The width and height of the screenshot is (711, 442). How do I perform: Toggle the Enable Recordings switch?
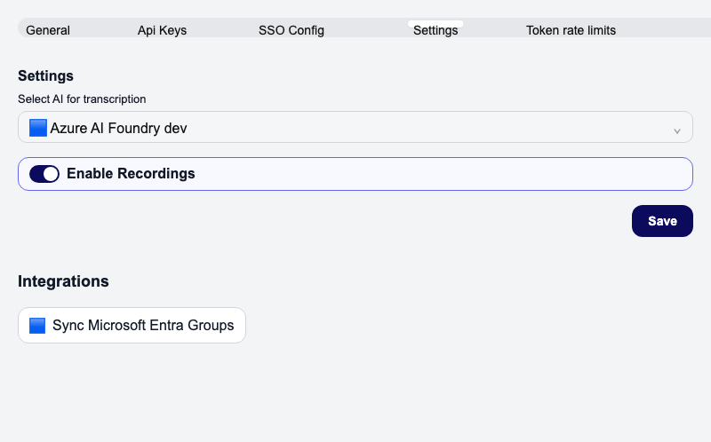(44, 174)
